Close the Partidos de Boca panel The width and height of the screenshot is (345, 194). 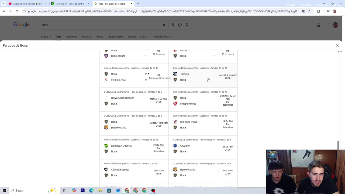click(x=337, y=46)
